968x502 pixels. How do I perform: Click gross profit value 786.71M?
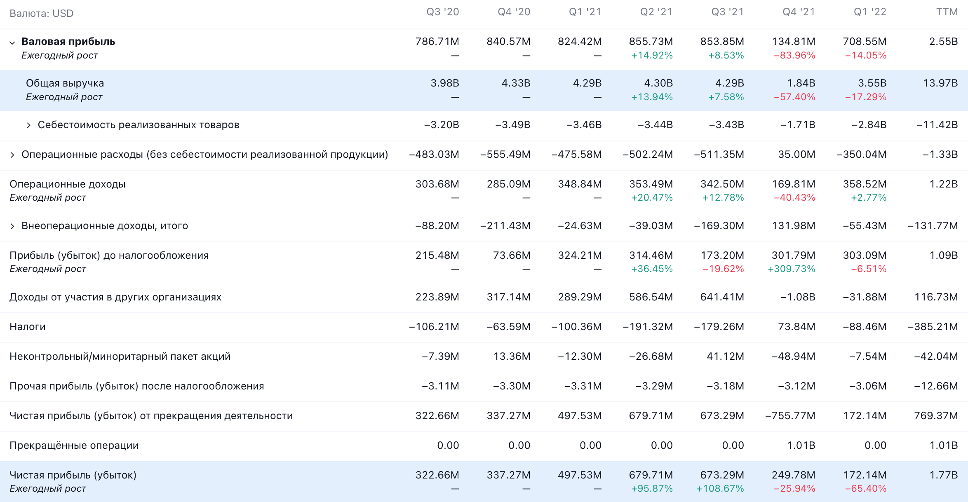click(437, 42)
